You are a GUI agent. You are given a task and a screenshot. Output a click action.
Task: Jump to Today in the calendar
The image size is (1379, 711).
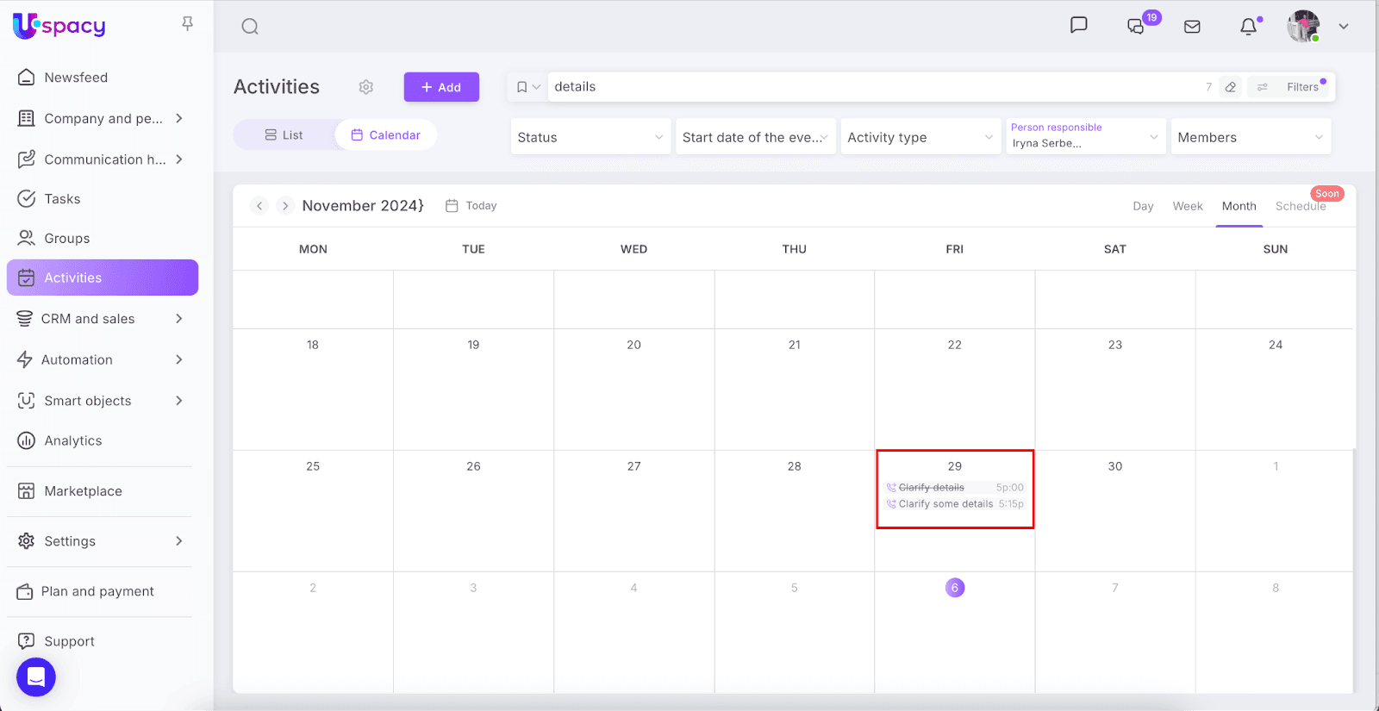pos(471,206)
